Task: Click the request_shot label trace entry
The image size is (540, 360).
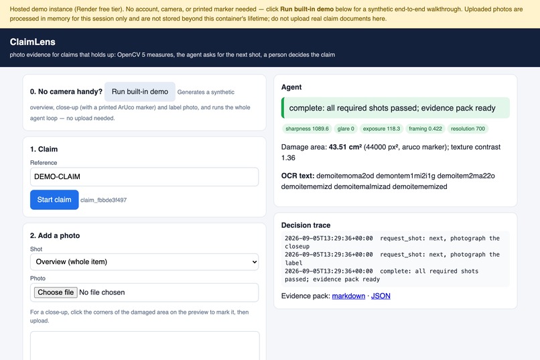Action: coord(392,258)
